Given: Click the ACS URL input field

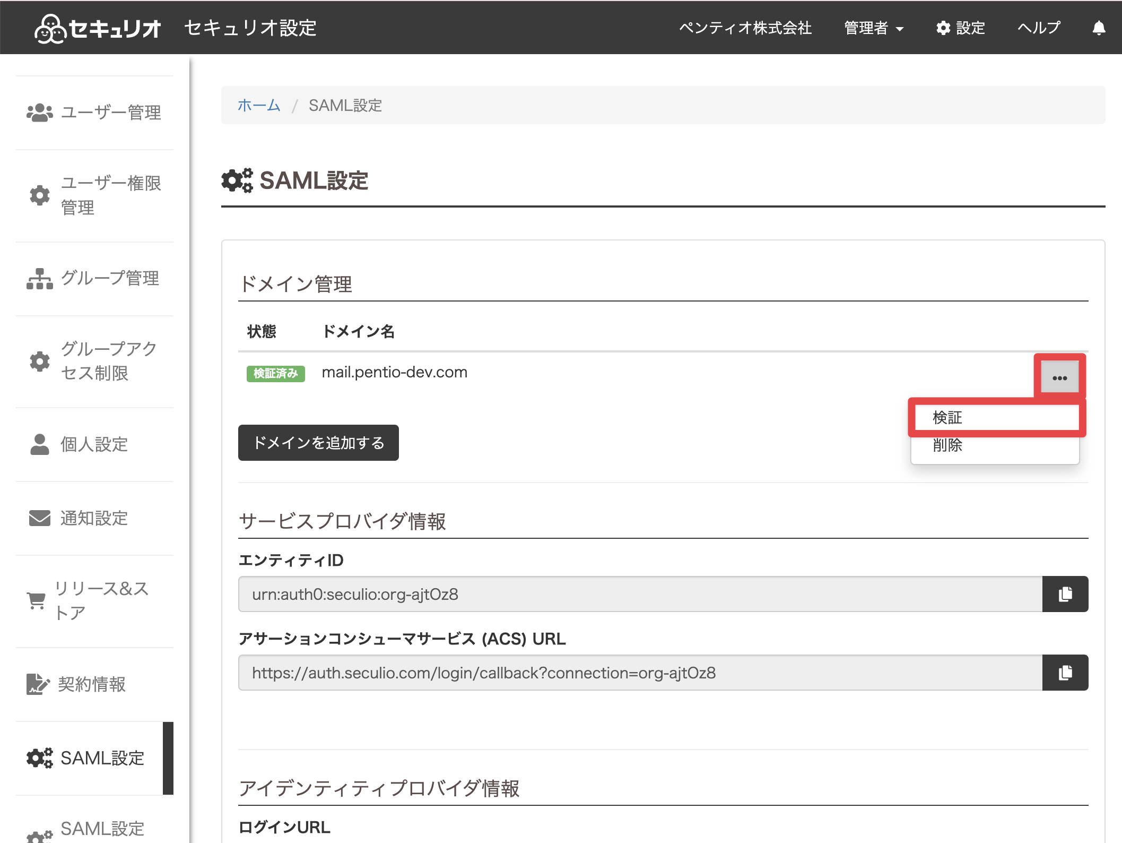Looking at the screenshot, I should 640,673.
